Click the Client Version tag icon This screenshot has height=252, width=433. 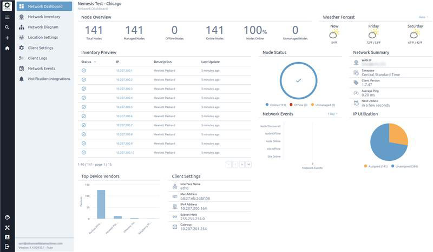click(x=356, y=83)
